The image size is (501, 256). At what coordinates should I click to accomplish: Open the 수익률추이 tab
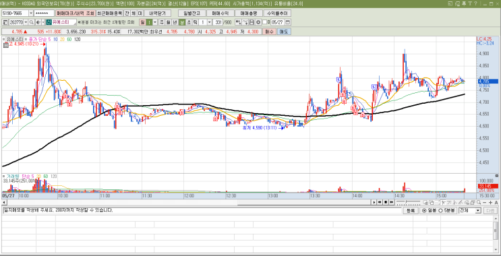pos(277,13)
